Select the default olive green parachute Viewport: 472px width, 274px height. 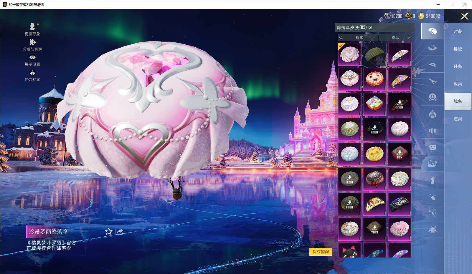(x=374, y=54)
